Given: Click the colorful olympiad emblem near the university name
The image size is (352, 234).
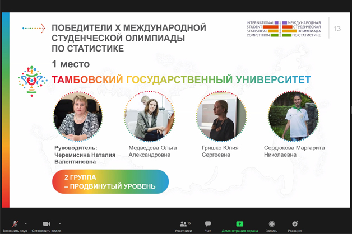Looking at the screenshot, I should point(33,81).
